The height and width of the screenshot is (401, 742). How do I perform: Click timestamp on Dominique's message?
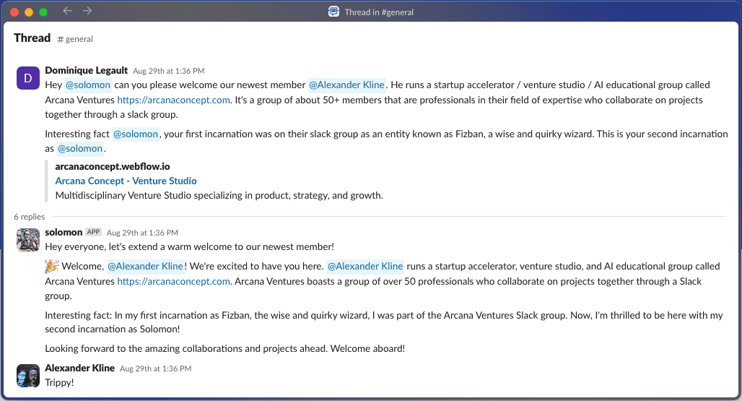click(x=168, y=72)
